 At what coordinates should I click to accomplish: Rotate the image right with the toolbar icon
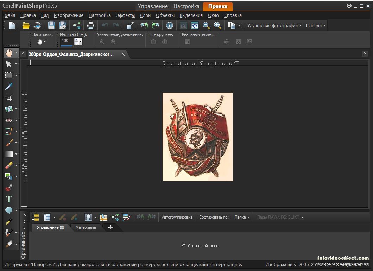[155, 25]
